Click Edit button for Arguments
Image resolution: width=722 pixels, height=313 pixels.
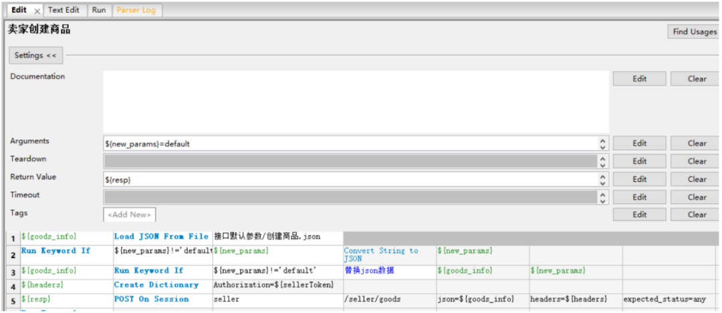point(639,143)
